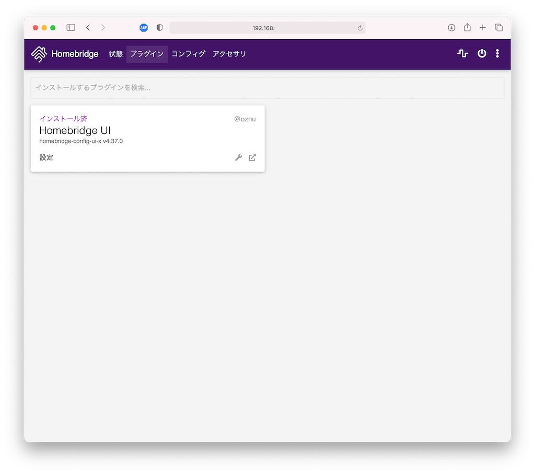Toggle the Safari sidebar

coord(71,28)
